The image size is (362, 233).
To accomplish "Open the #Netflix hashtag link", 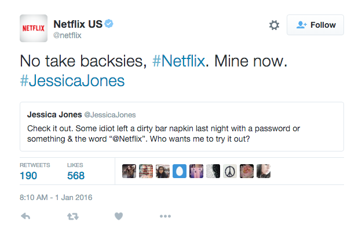I will tap(178, 60).
